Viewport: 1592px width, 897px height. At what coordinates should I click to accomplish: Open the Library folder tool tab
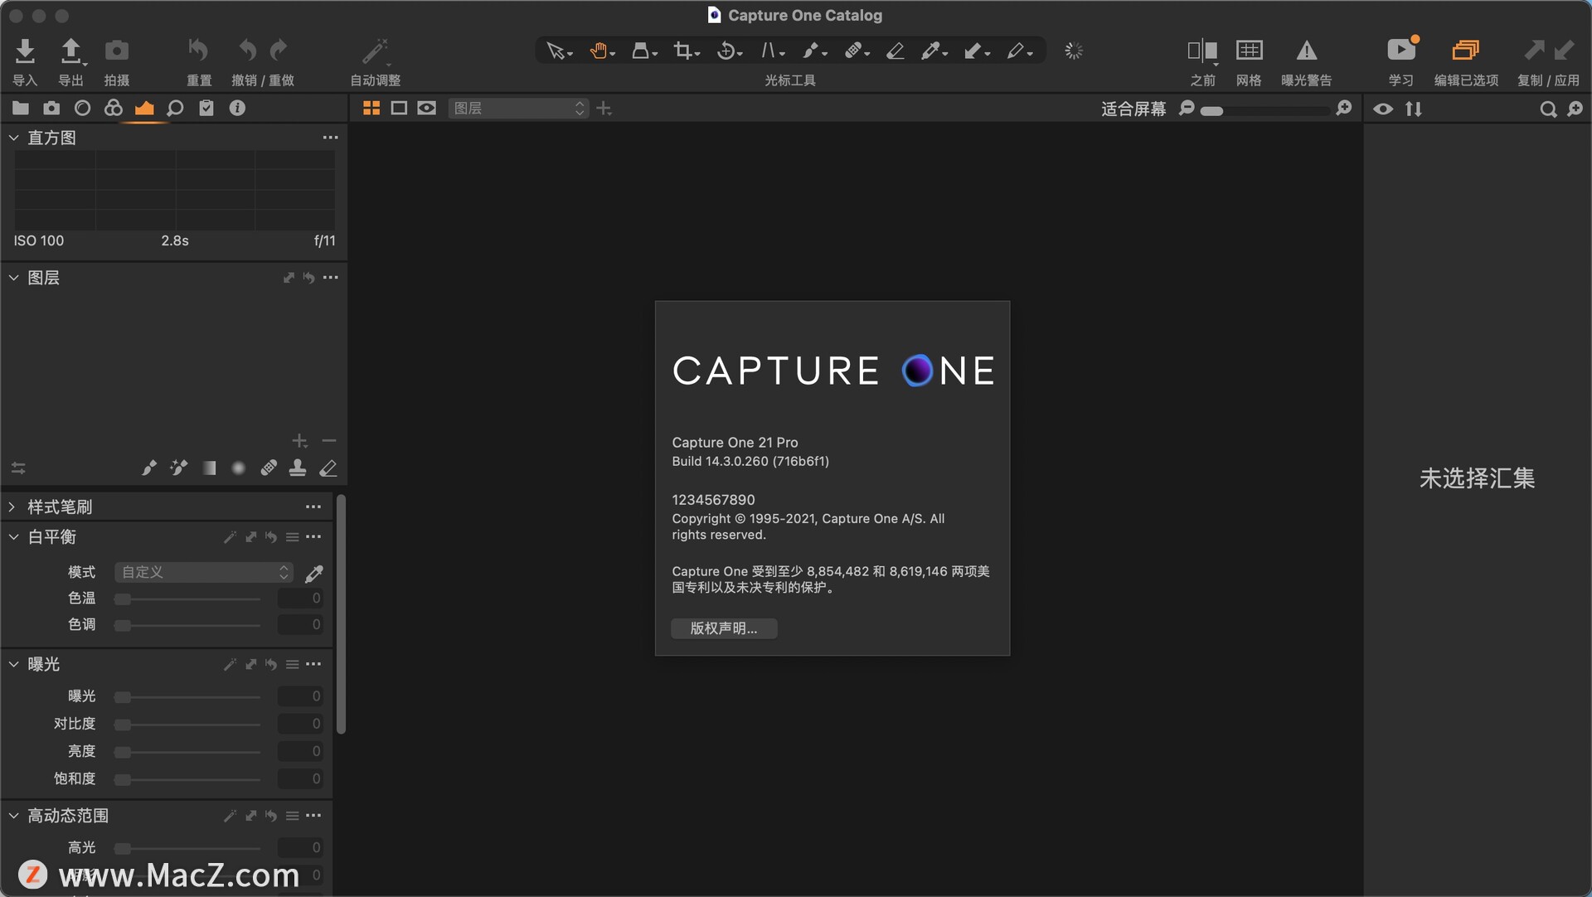tap(20, 109)
